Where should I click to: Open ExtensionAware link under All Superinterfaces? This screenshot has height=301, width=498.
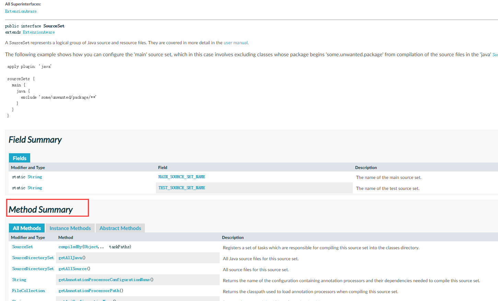[x=21, y=11]
